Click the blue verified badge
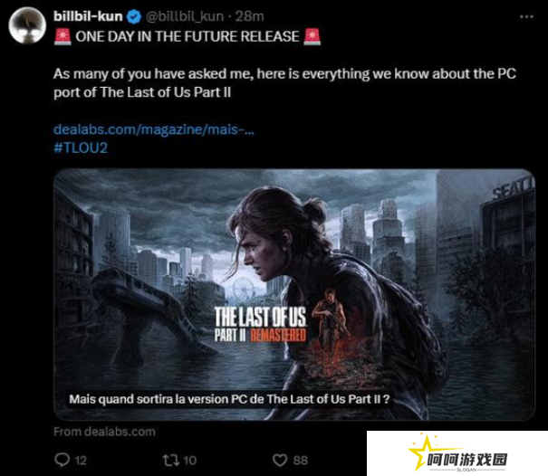The width and height of the screenshot is (548, 476). (x=134, y=16)
